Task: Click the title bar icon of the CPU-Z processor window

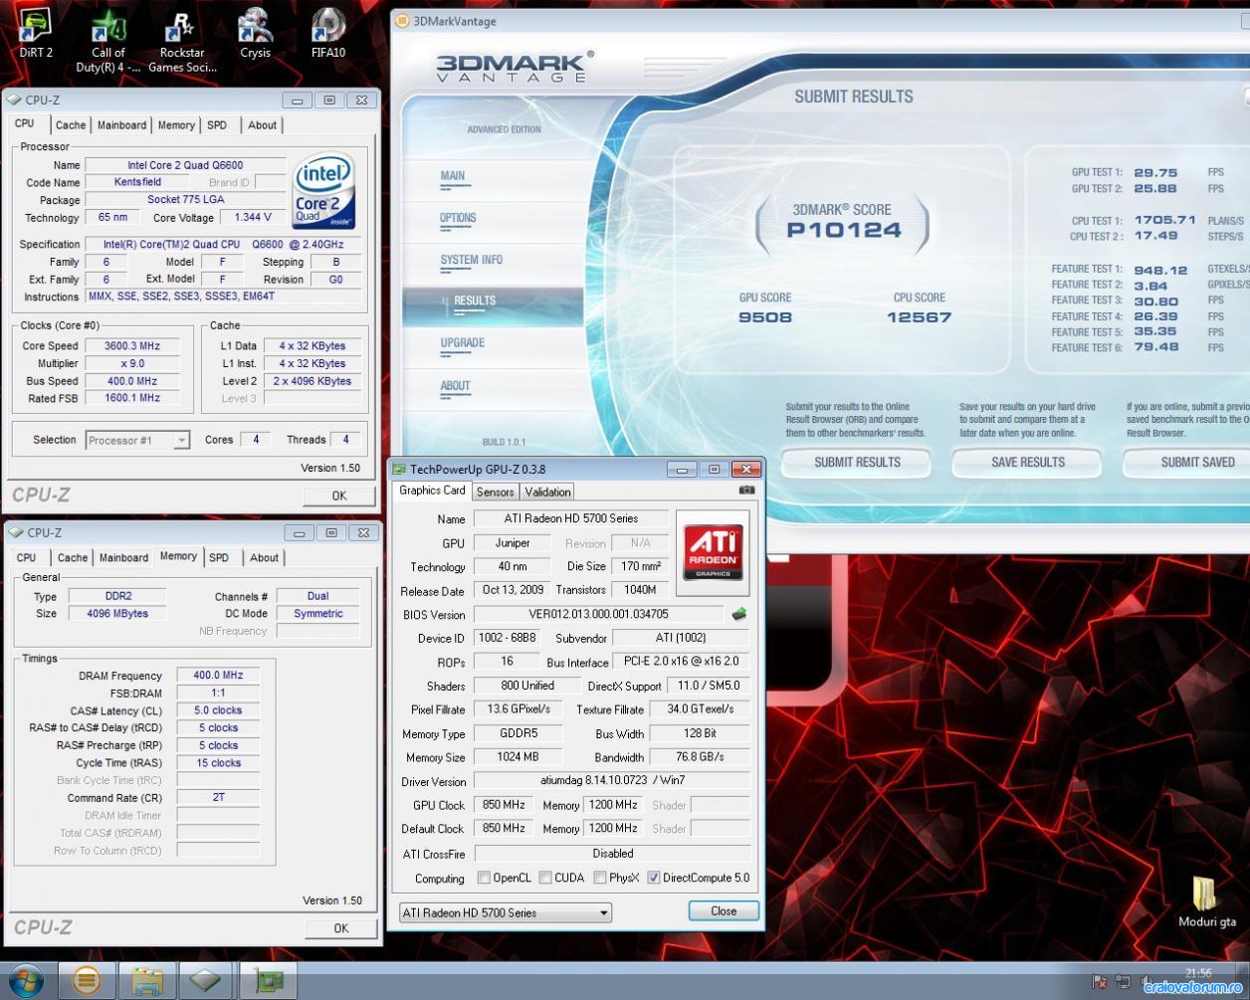Action: pos(15,100)
